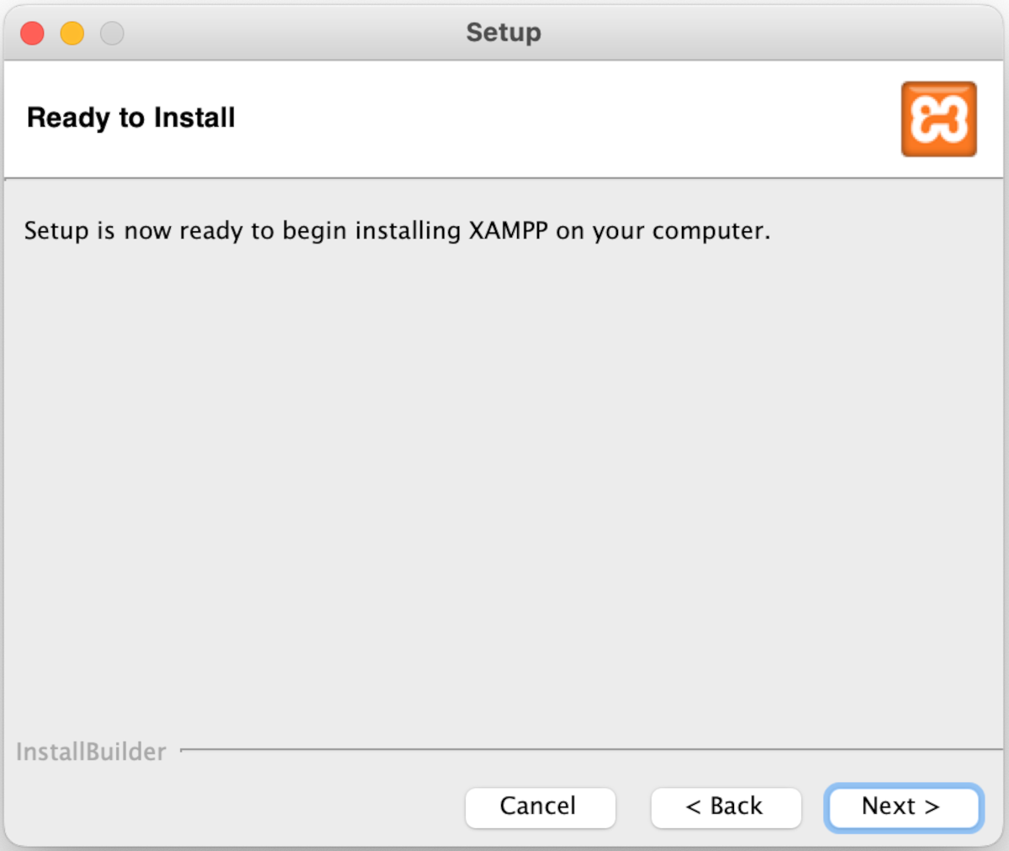The height and width of the screenshot is (851, 1009).
Task: Minimize the Setup window with yellow button
Action: pos(72,34)
